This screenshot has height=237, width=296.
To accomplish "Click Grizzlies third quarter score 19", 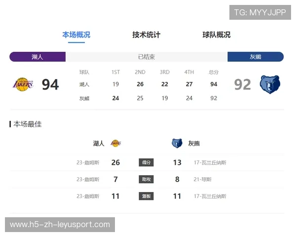I will pyautogui.click(x=165, y=98).
